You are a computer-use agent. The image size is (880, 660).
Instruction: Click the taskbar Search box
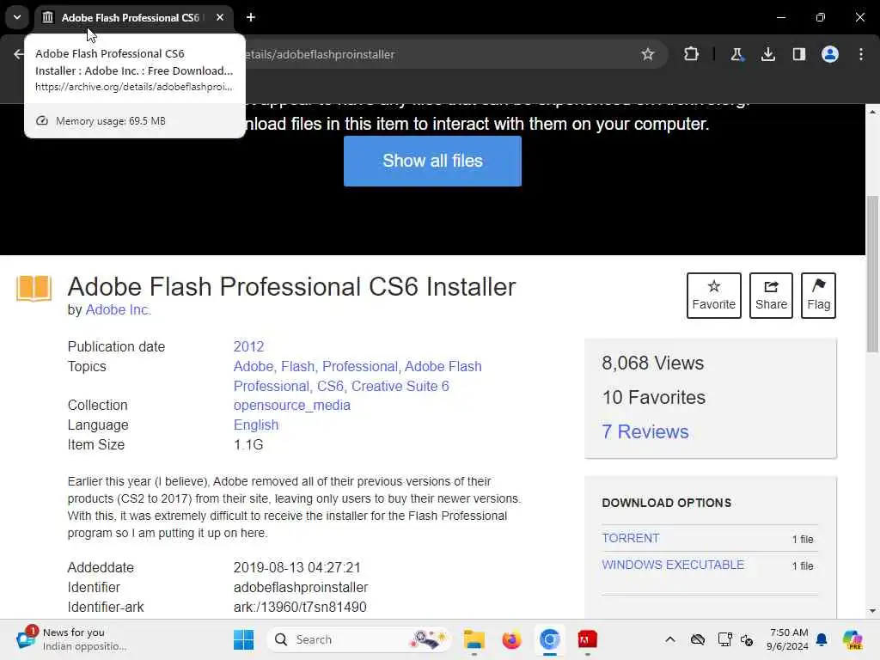pos(360,639)
